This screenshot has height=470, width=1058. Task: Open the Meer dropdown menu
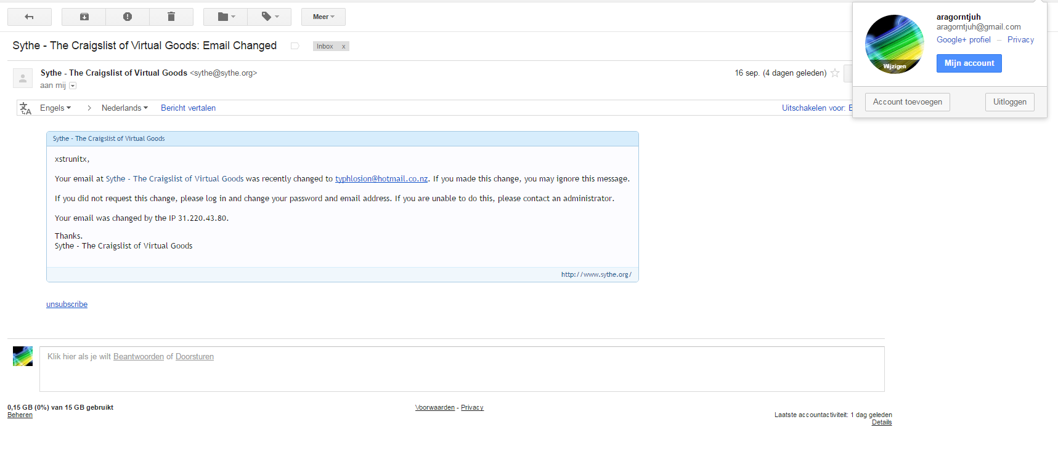tap(324, 17)
